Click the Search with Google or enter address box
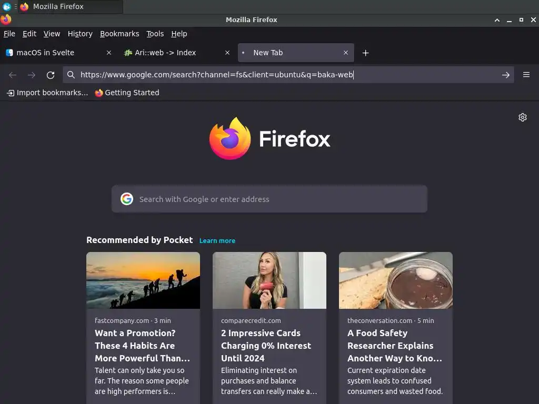The width and height of the screenshot is (539, 404). point(269,199)
